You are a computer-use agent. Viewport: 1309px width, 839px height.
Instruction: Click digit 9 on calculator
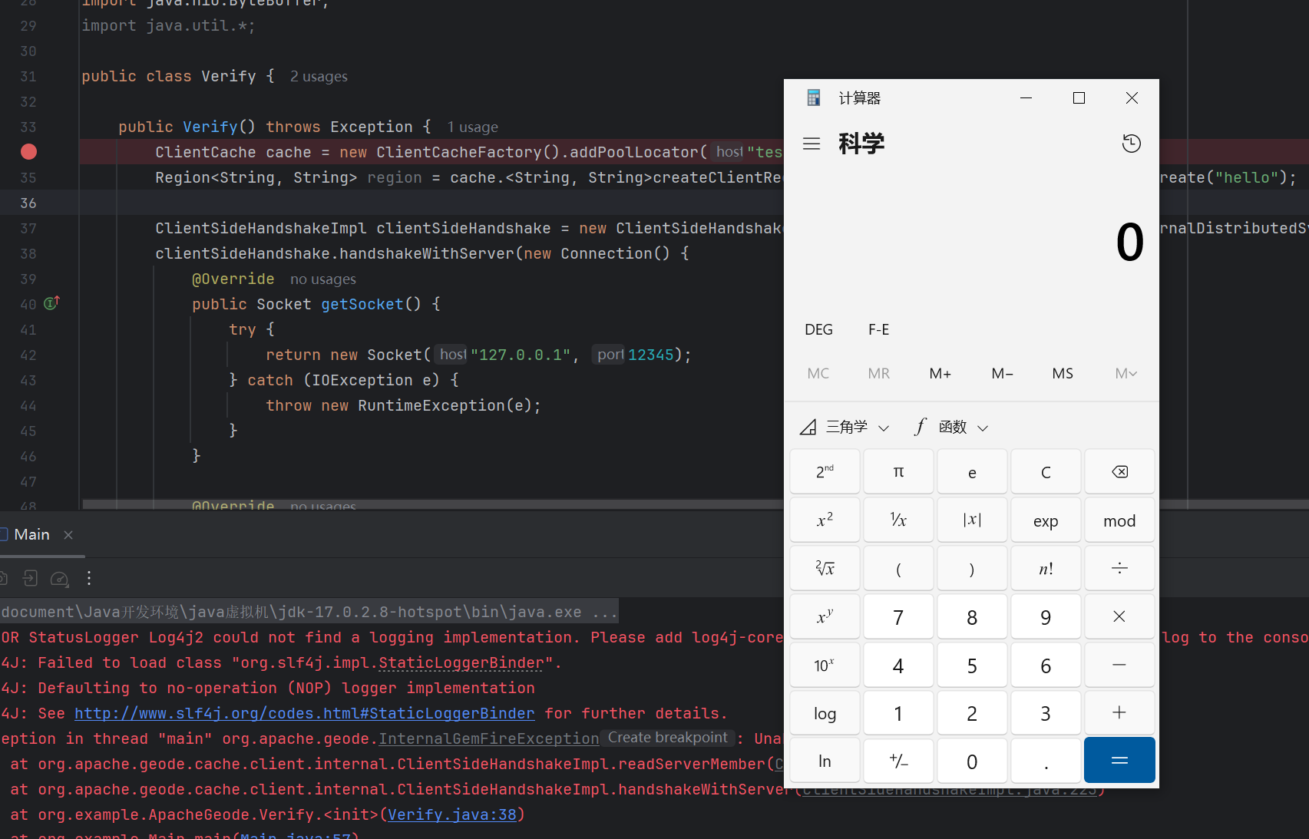tap(1046, 616)
